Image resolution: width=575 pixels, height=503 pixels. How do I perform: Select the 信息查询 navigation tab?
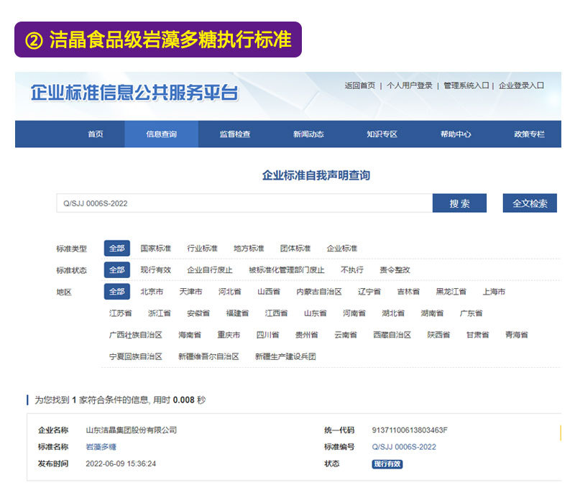point(161,134)
